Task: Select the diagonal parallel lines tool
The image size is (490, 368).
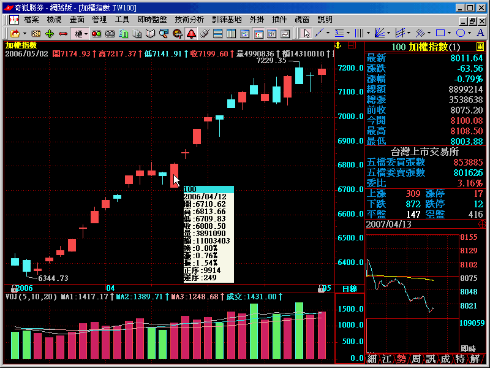Action: coord(420,33)
